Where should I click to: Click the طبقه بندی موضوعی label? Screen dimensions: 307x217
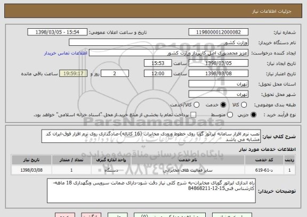[x=275, y=105]
